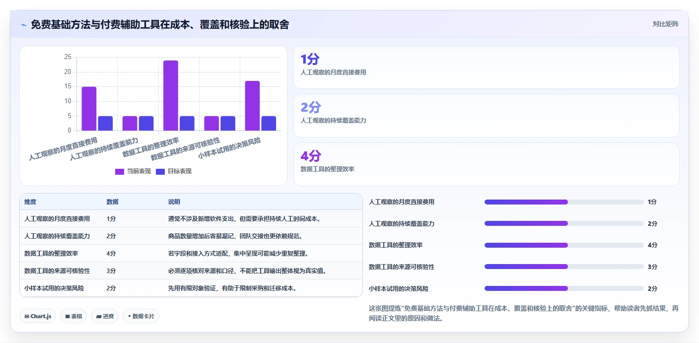Click the 表格 chip
The width and height of the screenshot is (699, 343).
tap(73, 316)
